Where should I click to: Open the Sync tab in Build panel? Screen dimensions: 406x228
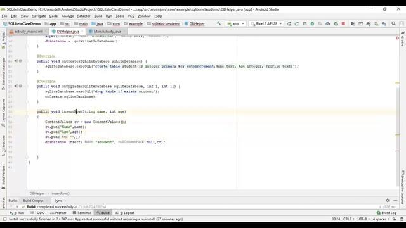point(58,200)
